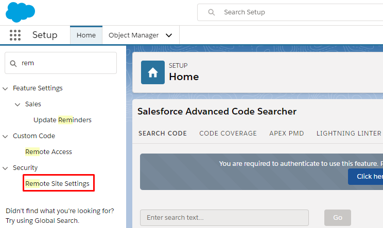Click the blue Setup Home house icon
The image size is (383, 228).
[x=153, y=72]
